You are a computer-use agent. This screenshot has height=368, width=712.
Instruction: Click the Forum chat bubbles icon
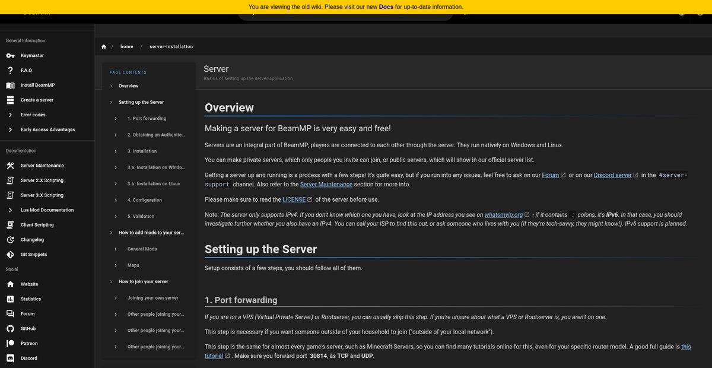(x=10, y=314)
